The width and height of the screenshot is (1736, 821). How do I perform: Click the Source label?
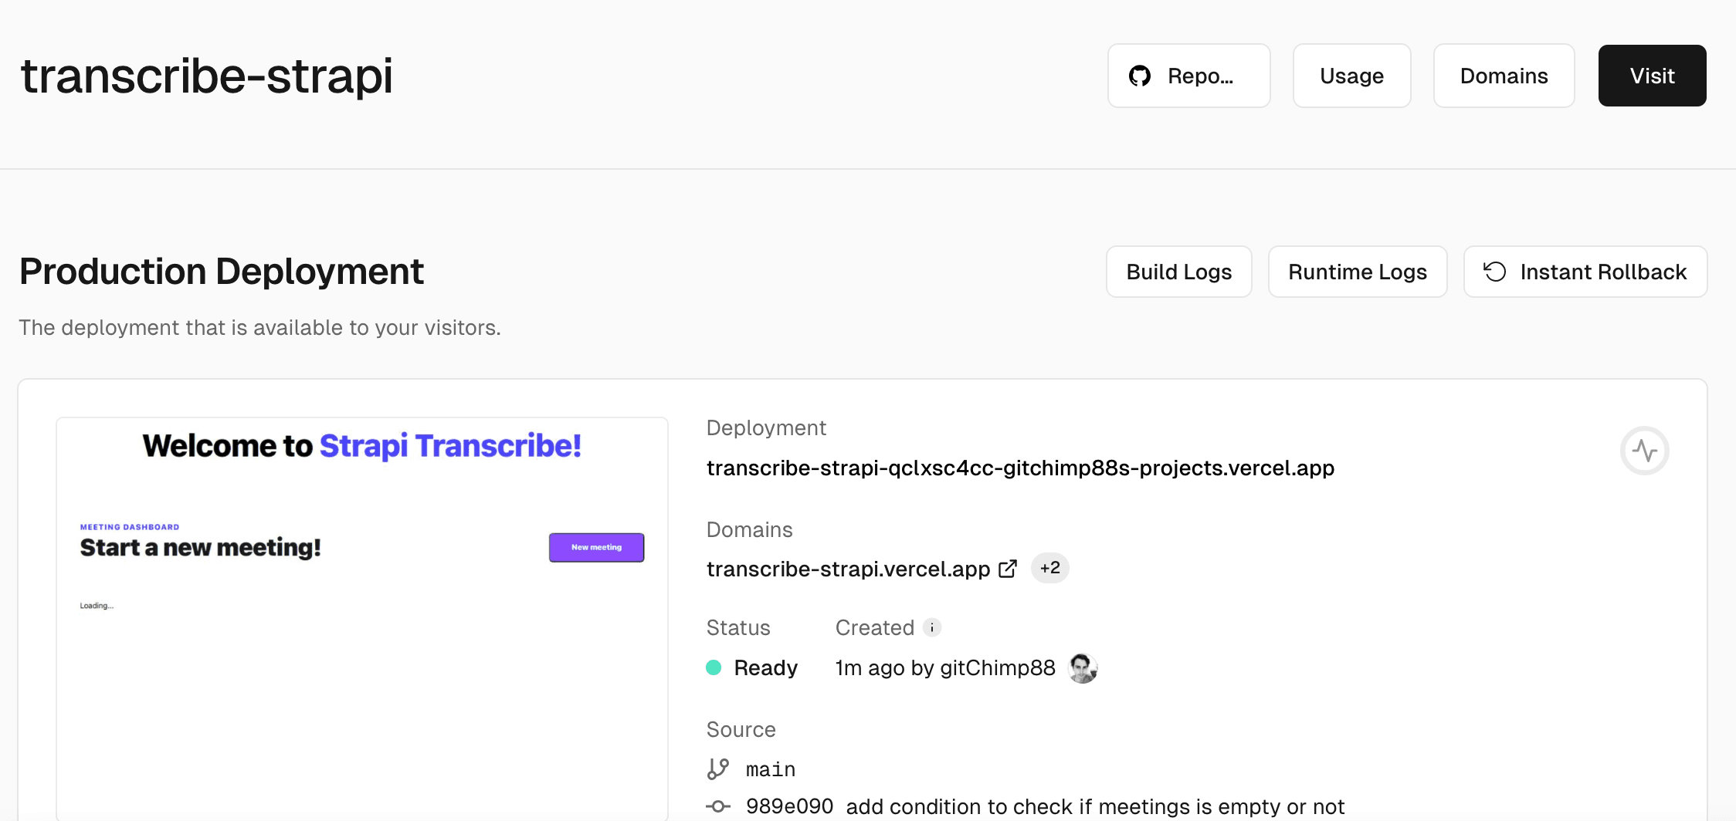pyautogui.click(x=741, y=729)
